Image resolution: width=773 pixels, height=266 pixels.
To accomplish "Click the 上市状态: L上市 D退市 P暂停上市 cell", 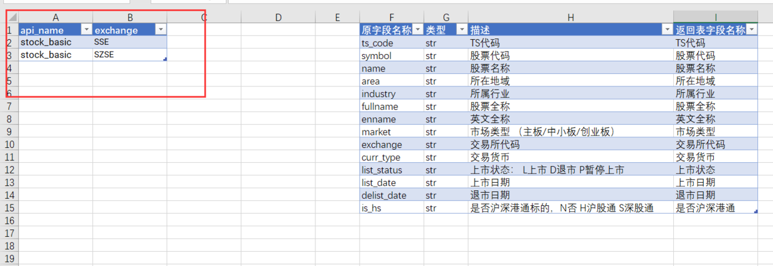I will [x=570, y=170].
